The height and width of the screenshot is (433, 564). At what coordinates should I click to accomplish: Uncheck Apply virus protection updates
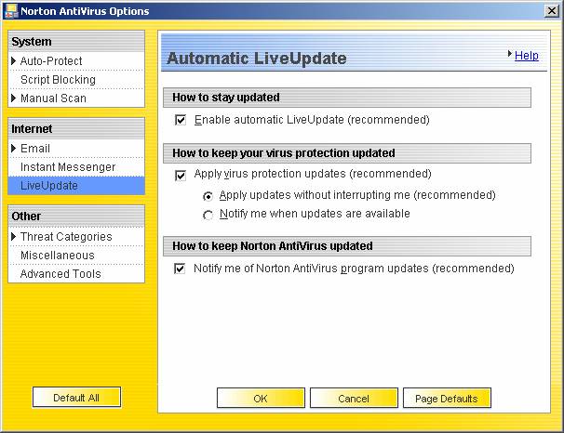pos(181,175)
